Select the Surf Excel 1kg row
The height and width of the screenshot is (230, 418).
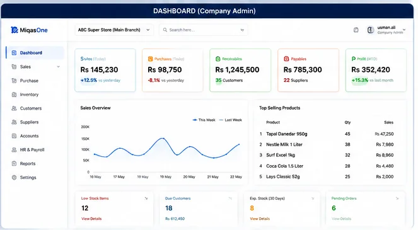(x=327, y=155)
